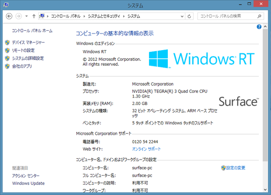
Task: Open Help with the question mark icon
Action: point(259,27)
